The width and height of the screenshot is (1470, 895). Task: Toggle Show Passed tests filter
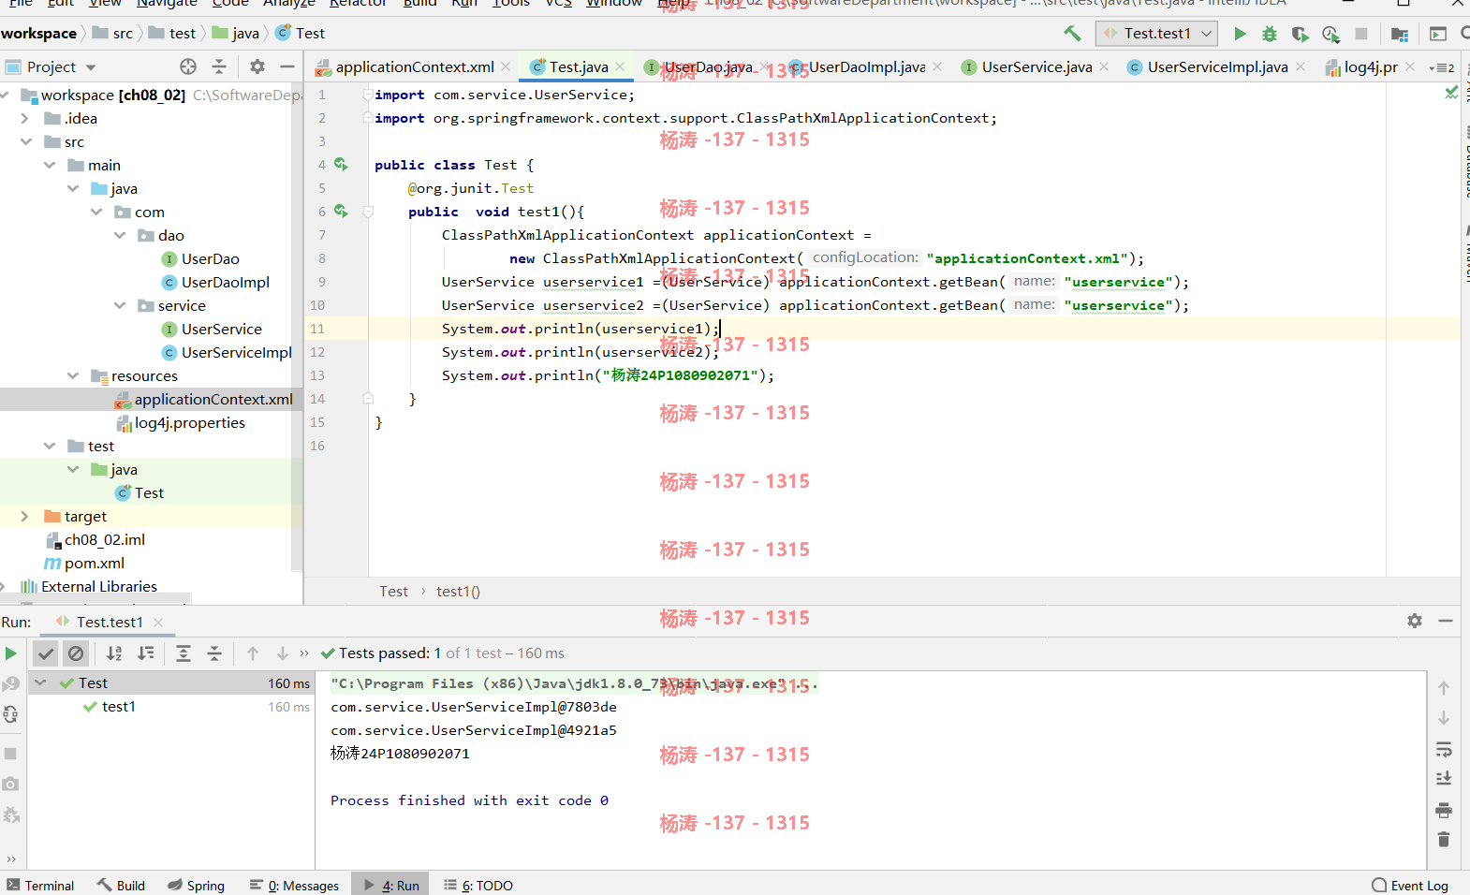point(46,653)
